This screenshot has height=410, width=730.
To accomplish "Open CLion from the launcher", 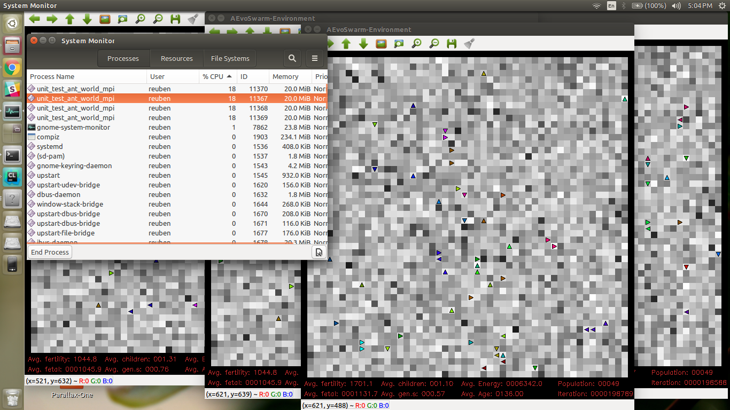I will [12, 177].
